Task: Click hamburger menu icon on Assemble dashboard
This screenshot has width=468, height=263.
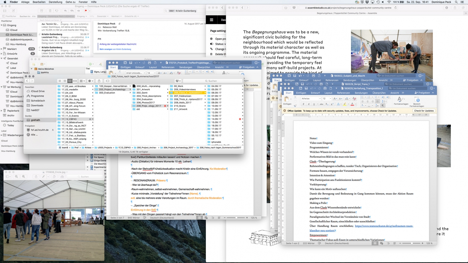Action: 212,20
